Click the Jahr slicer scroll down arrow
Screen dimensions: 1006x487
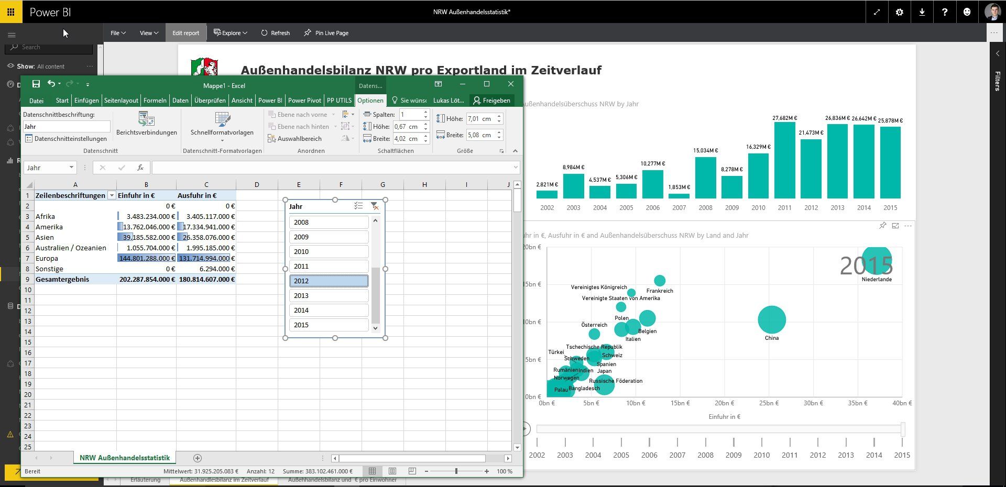coord(375,328)
